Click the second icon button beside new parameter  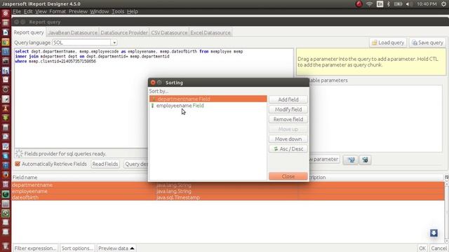tap(365, 160)
